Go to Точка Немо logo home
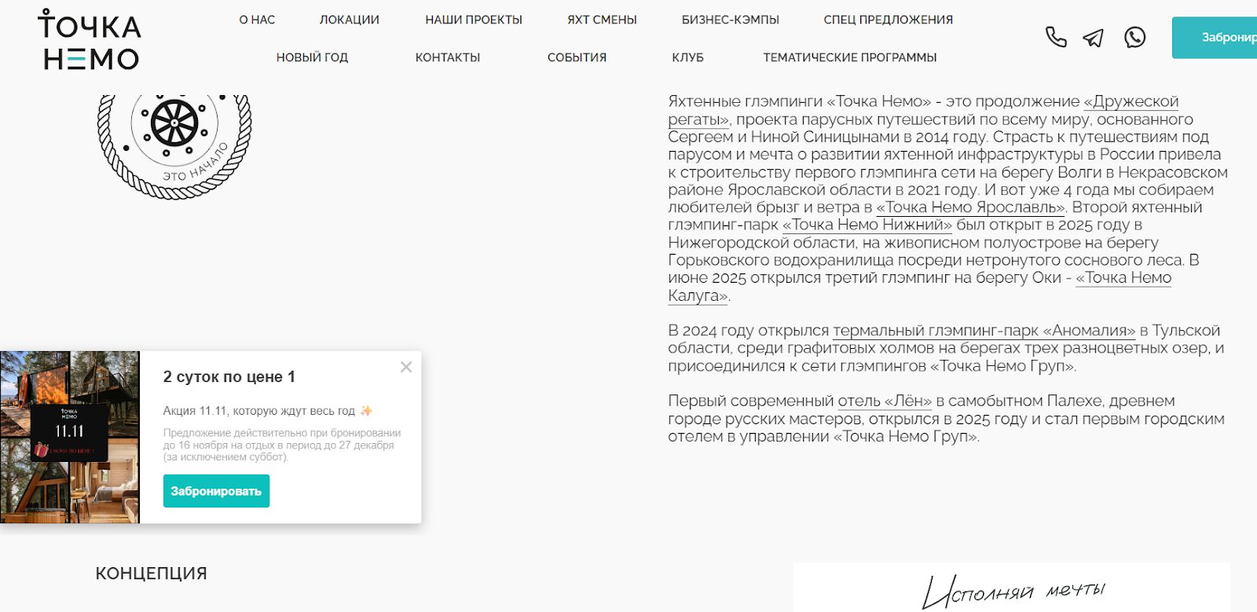This screenshot has height=612, width=1257. point(90,40)
